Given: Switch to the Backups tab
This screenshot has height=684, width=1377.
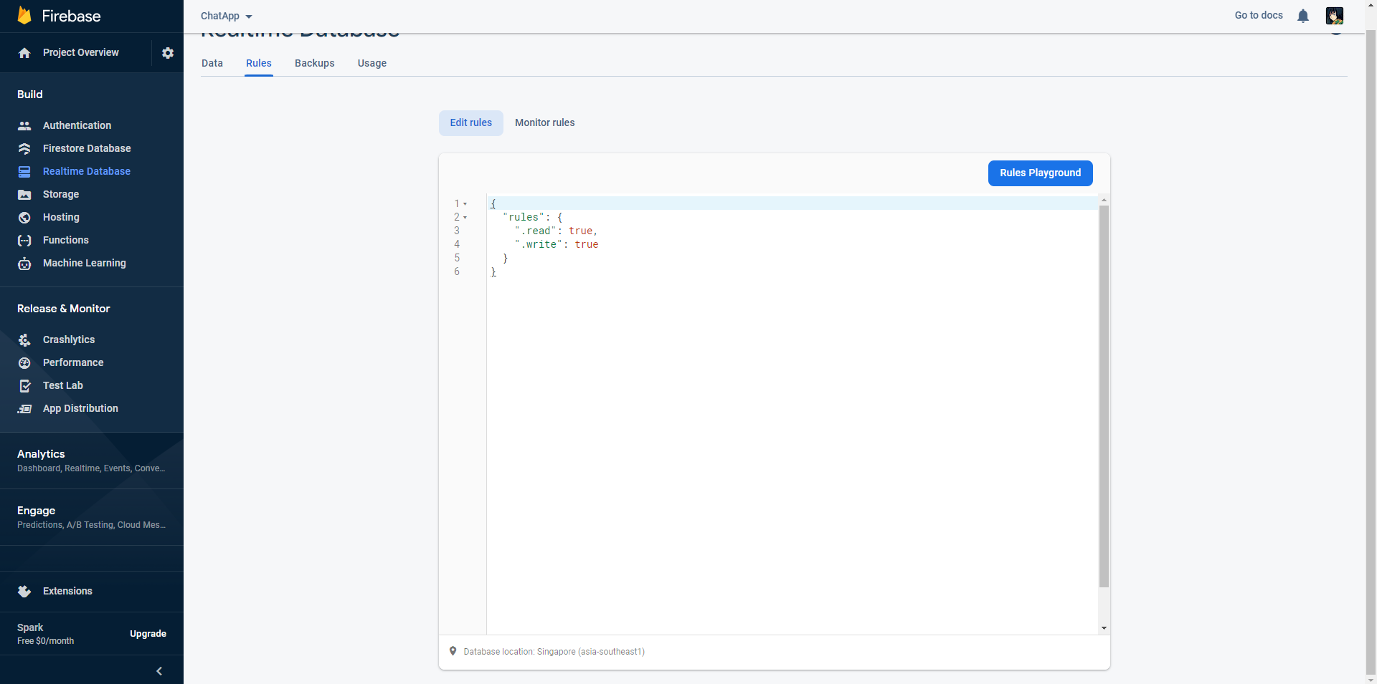Looking at the screenshot, I should [x=315, y=63].
